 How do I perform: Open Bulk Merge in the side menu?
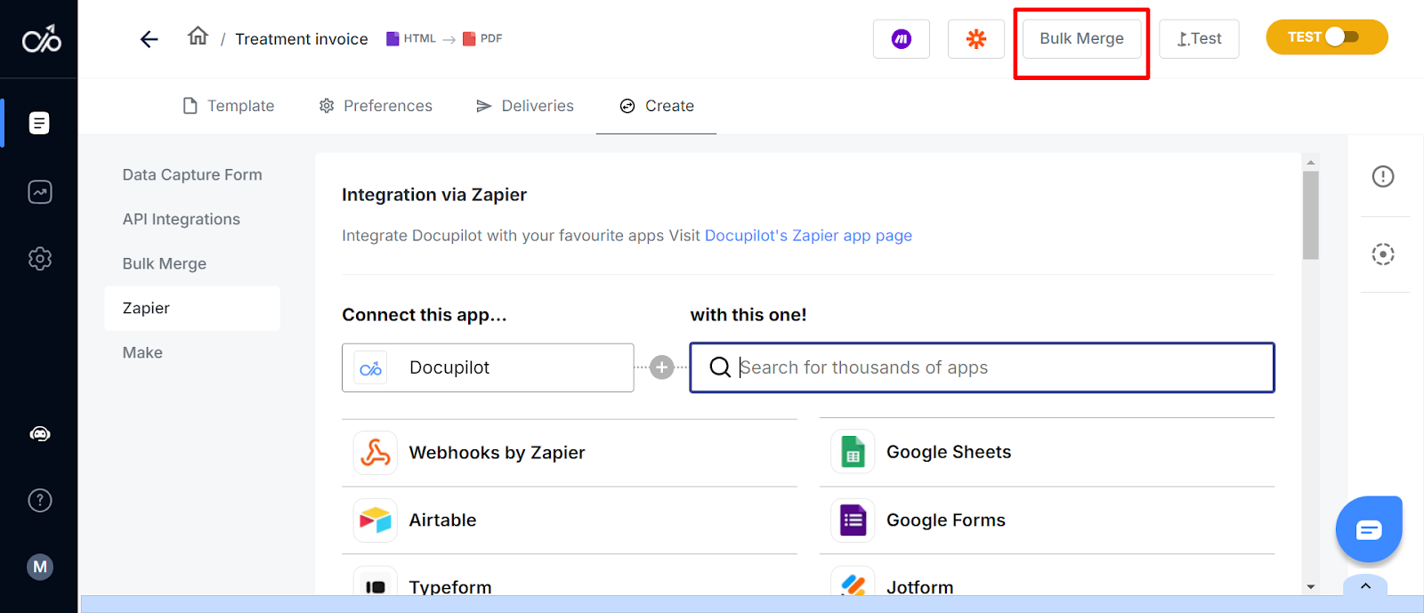165,264
